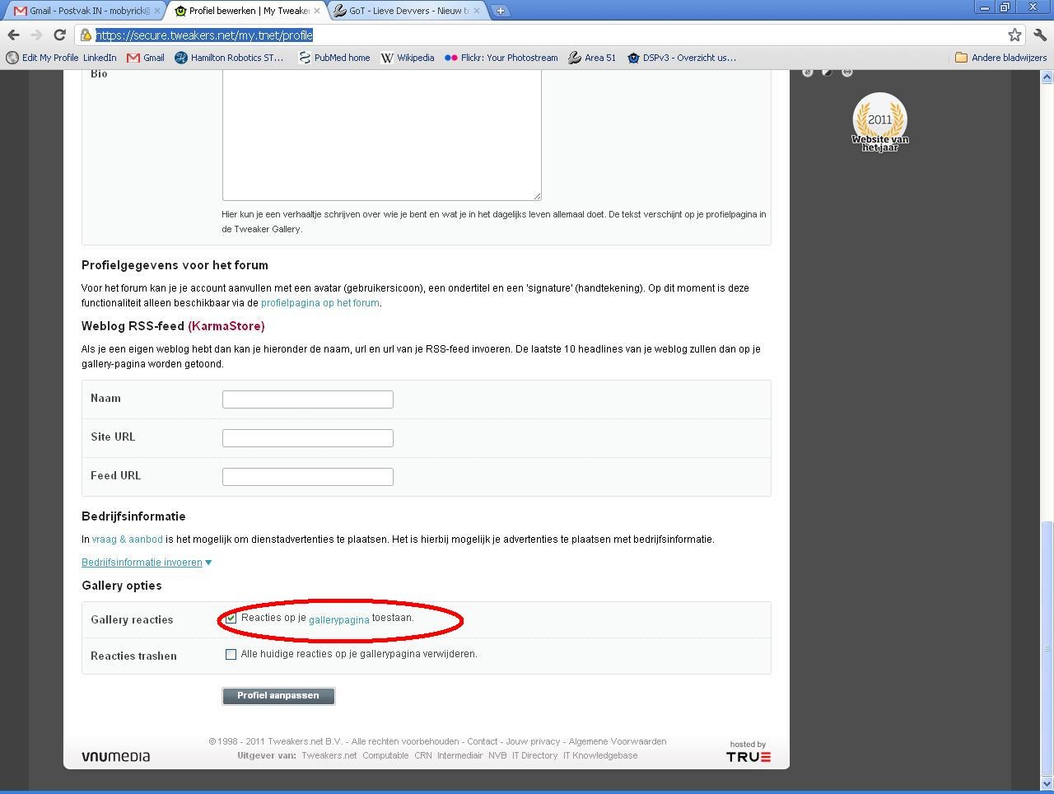The height and width of the screenshot is (794, 1054).
Task: Close the Gmail Postvak IN tab
Action: click(157, 11)
